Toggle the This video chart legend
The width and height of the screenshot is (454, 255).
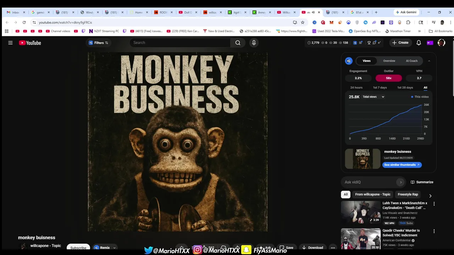tap(420, 97)
